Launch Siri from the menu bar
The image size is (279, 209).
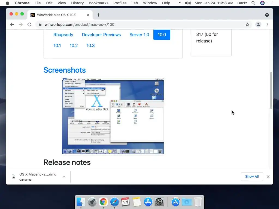(x=262, y=3)
